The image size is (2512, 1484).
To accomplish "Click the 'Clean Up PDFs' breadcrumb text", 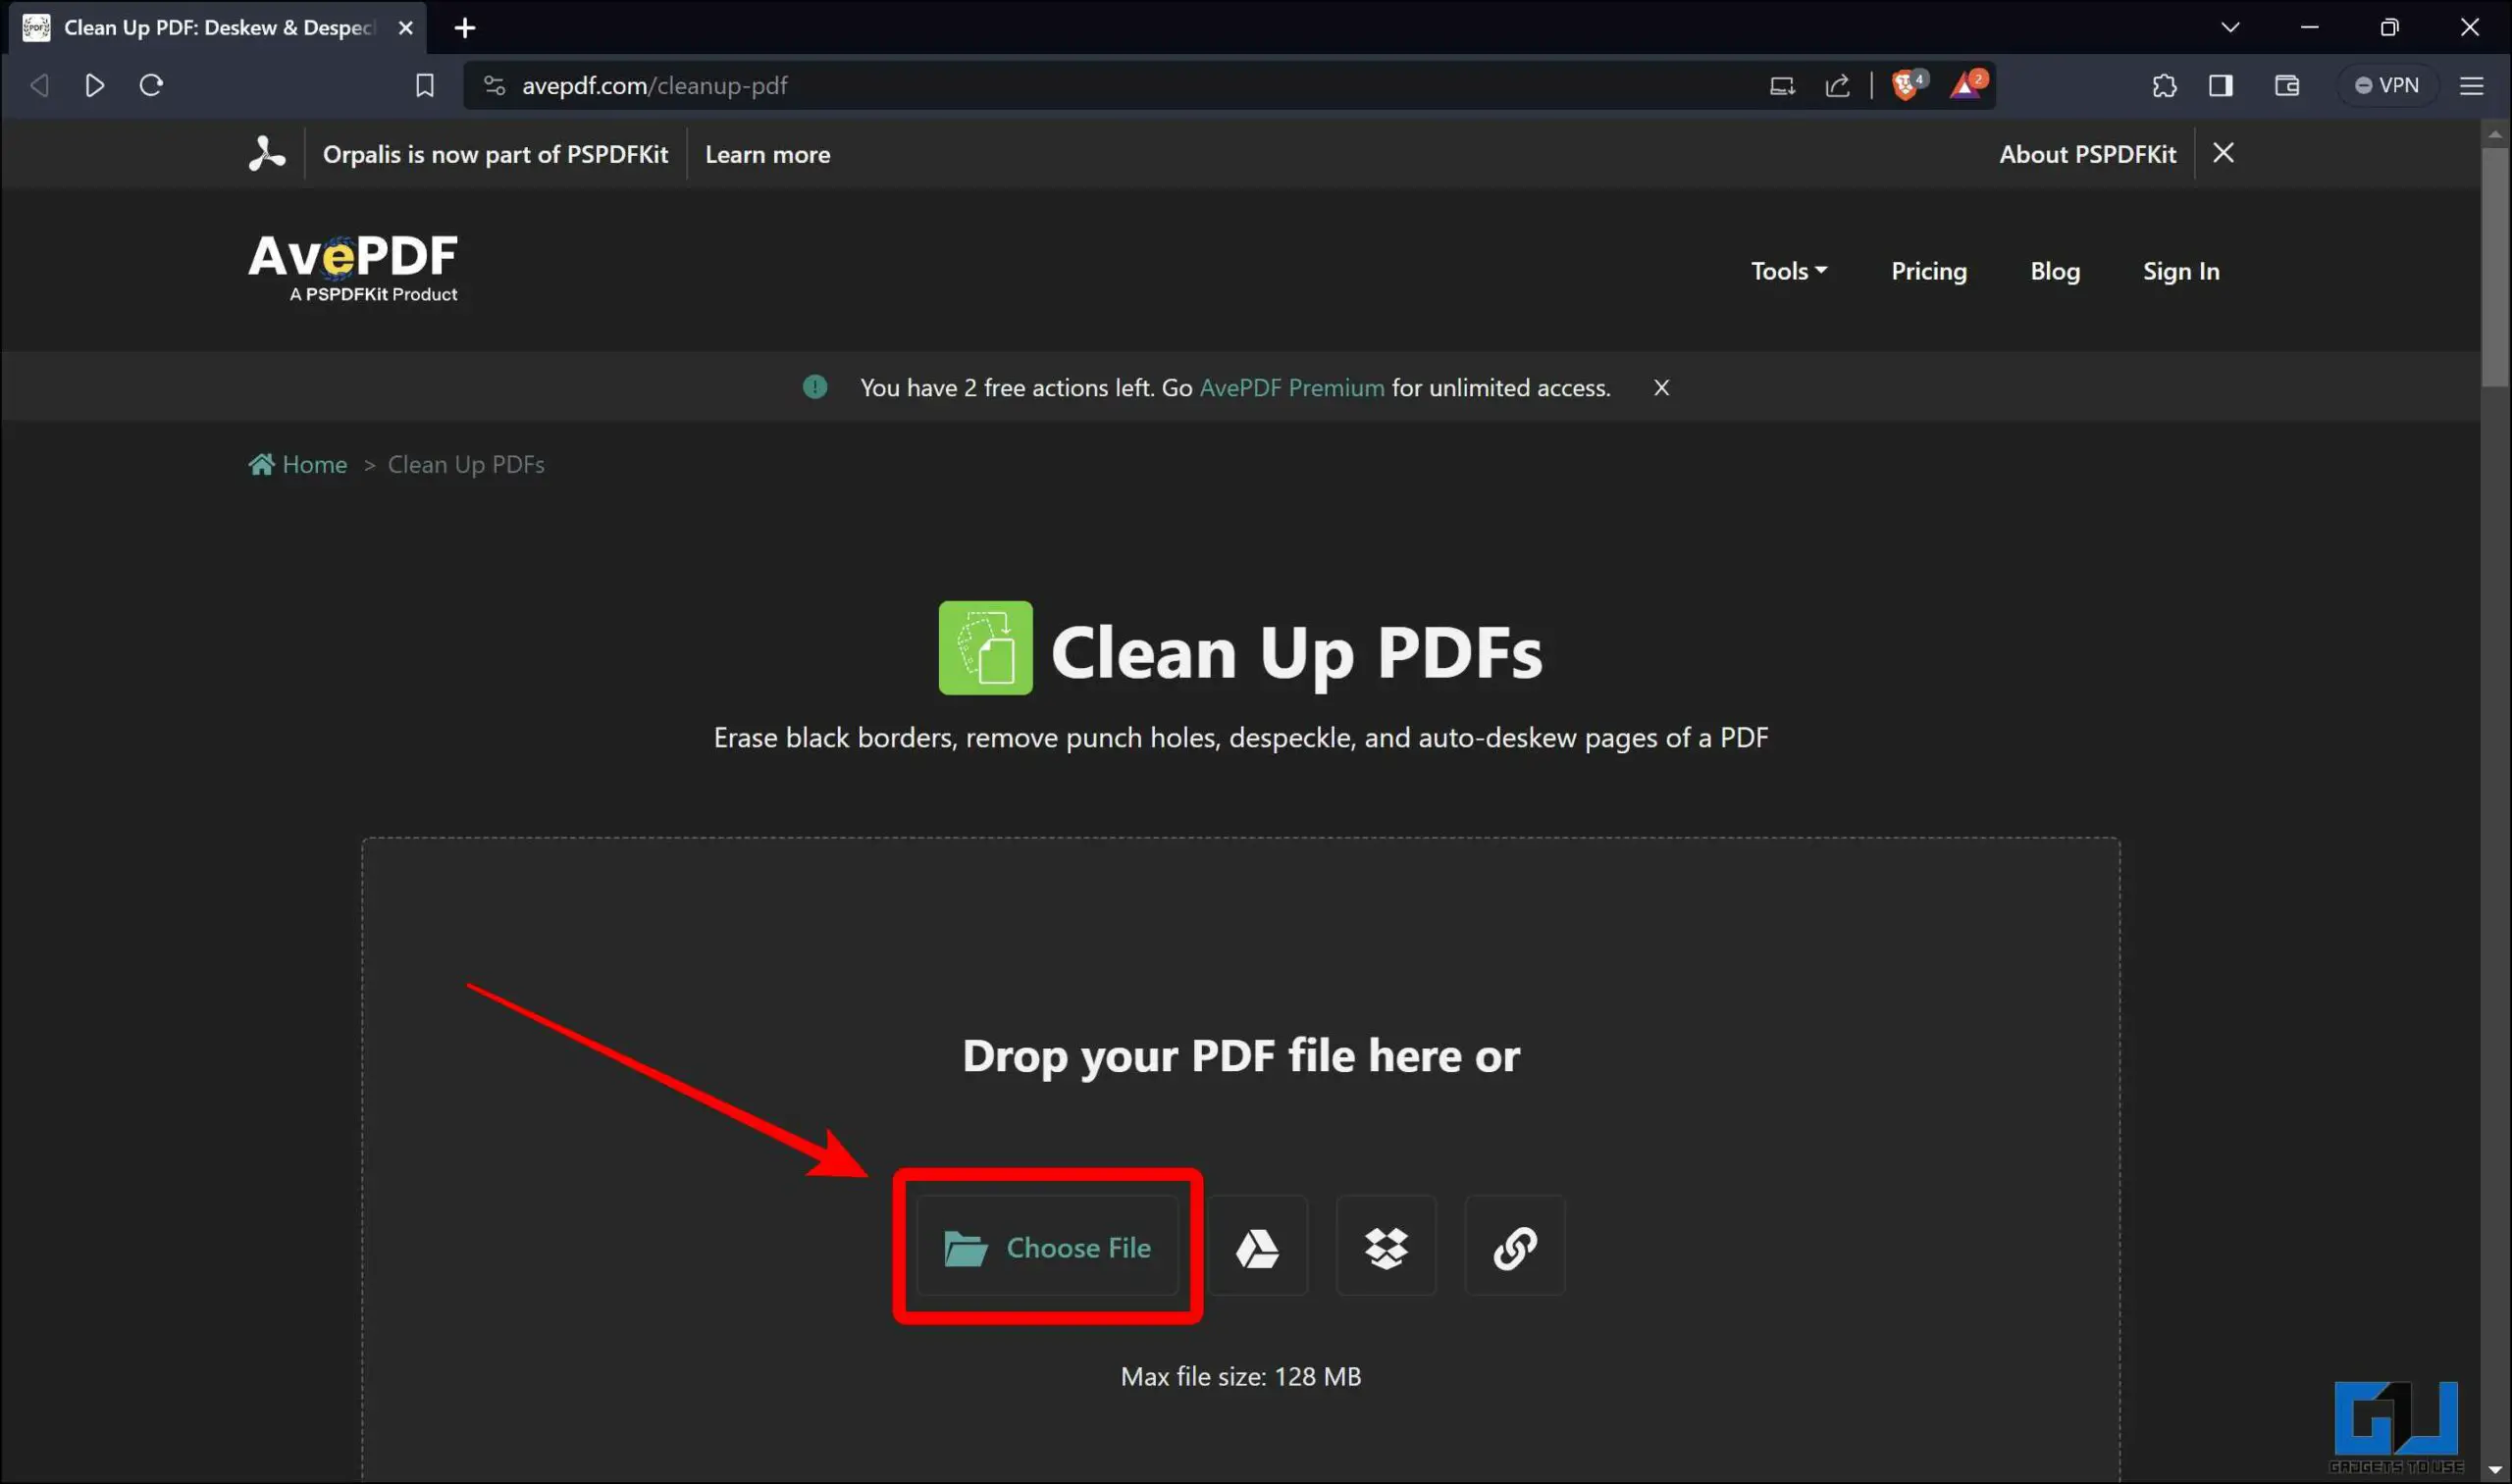I will 466,464.
